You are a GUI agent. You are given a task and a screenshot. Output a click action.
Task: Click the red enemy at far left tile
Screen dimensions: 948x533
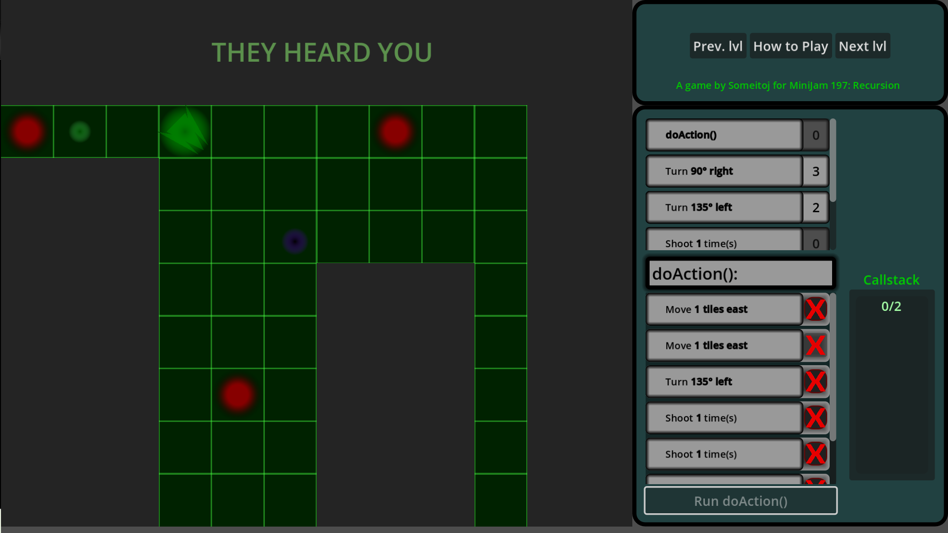27,131
